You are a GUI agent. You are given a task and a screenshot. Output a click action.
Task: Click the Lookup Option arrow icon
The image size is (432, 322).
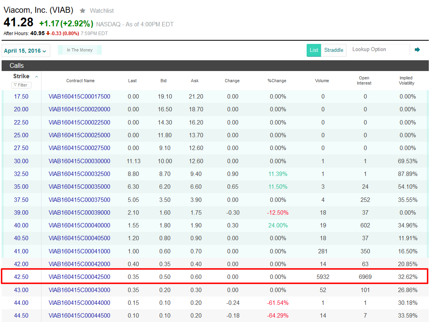(417, 49)
